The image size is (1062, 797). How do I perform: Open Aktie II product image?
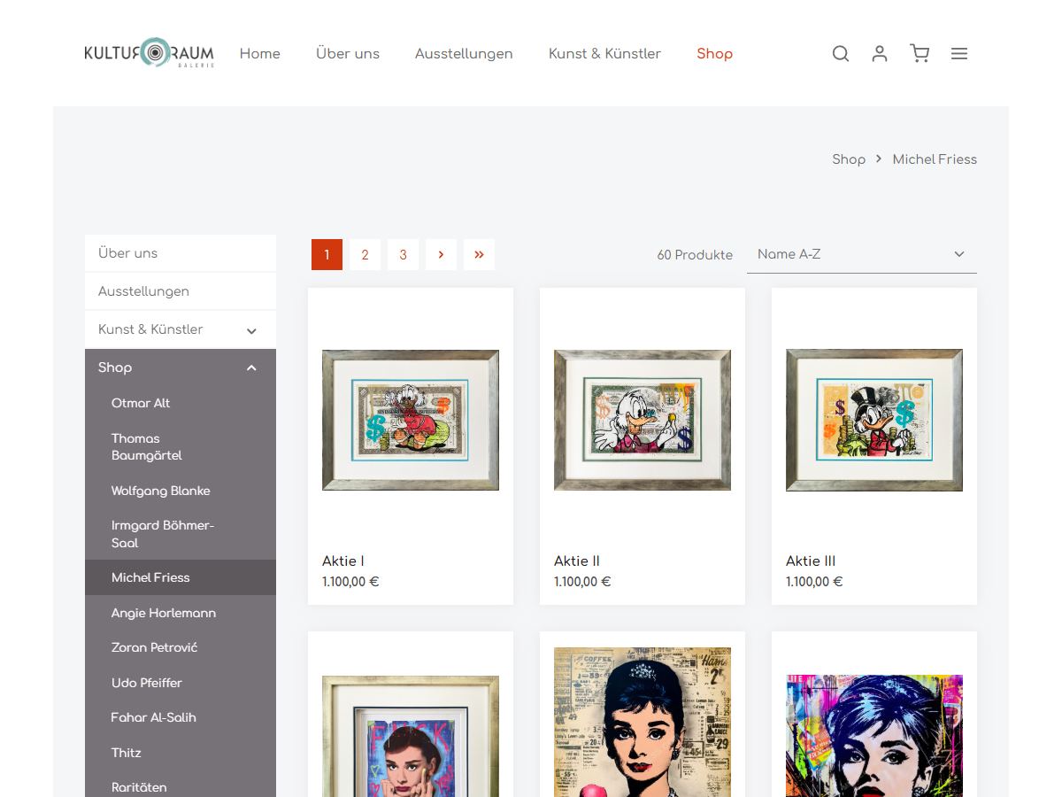point(643,420)
